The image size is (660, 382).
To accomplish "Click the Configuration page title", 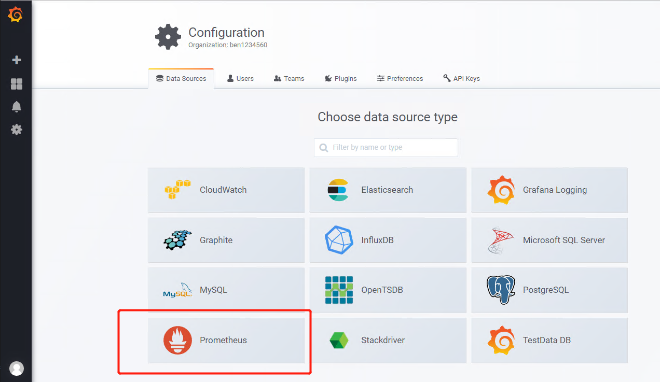I will (226, 32).
